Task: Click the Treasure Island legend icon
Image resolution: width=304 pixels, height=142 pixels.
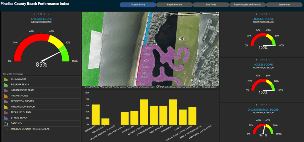Action: (6, 112)
